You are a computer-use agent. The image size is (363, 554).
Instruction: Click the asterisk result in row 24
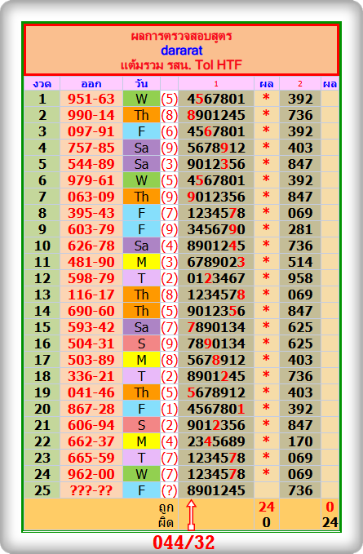[x=266, y=473]
